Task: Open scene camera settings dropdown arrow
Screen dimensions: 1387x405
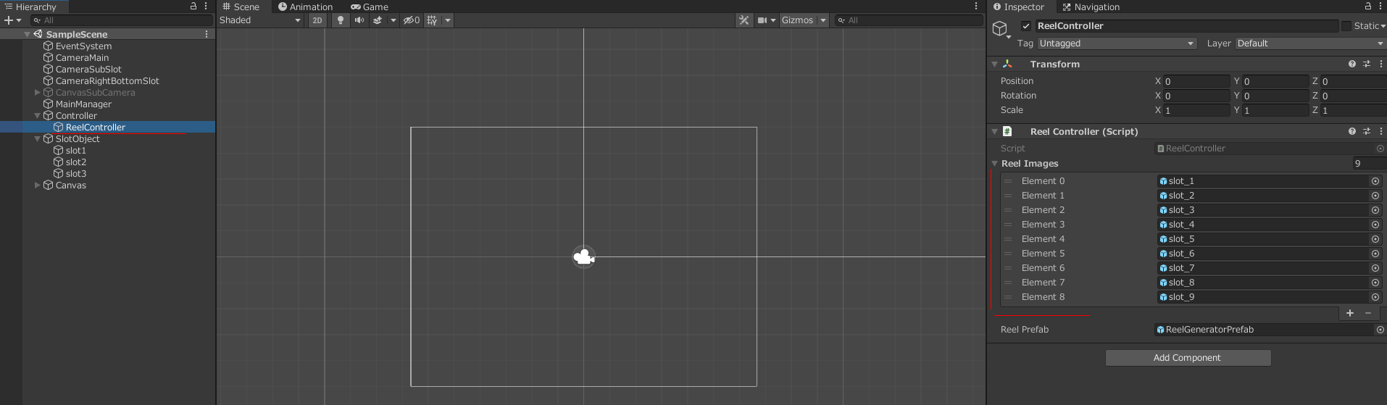Action: (x=773, y=20)
